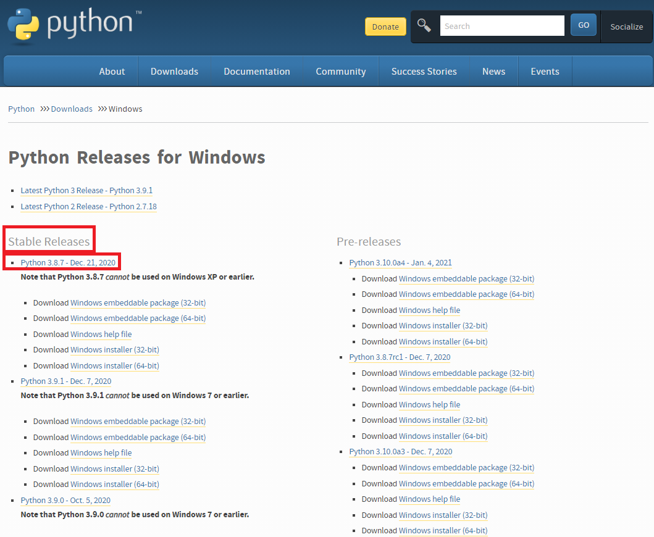Open the About navigation menu

tap(112, 72)
